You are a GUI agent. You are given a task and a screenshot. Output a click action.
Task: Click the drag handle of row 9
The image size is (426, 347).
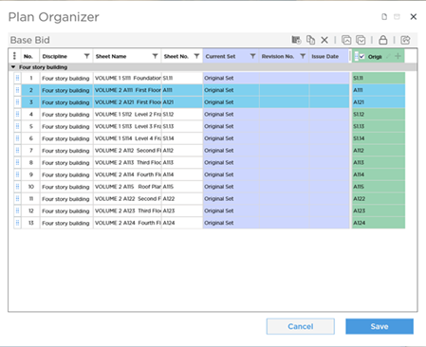17,174
